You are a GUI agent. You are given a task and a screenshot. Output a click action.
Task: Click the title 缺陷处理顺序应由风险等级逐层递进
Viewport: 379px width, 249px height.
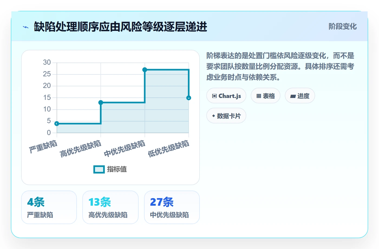tap(120, 27)
